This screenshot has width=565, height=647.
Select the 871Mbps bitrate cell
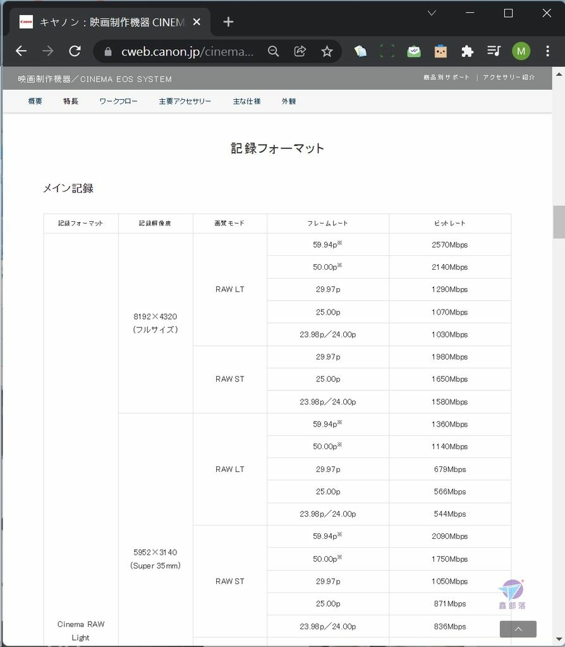pos(450,603)
